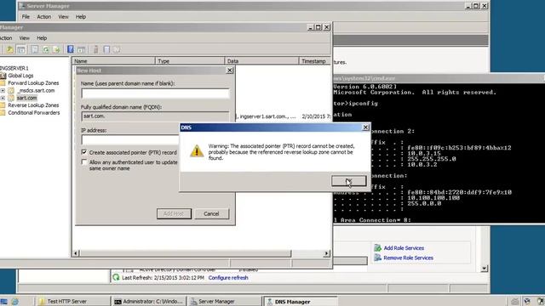This screenshot has height=306, width=545.
Task: Click the green refresh toolbar icon in DNS Manager
Action: [x=46, y=49]
